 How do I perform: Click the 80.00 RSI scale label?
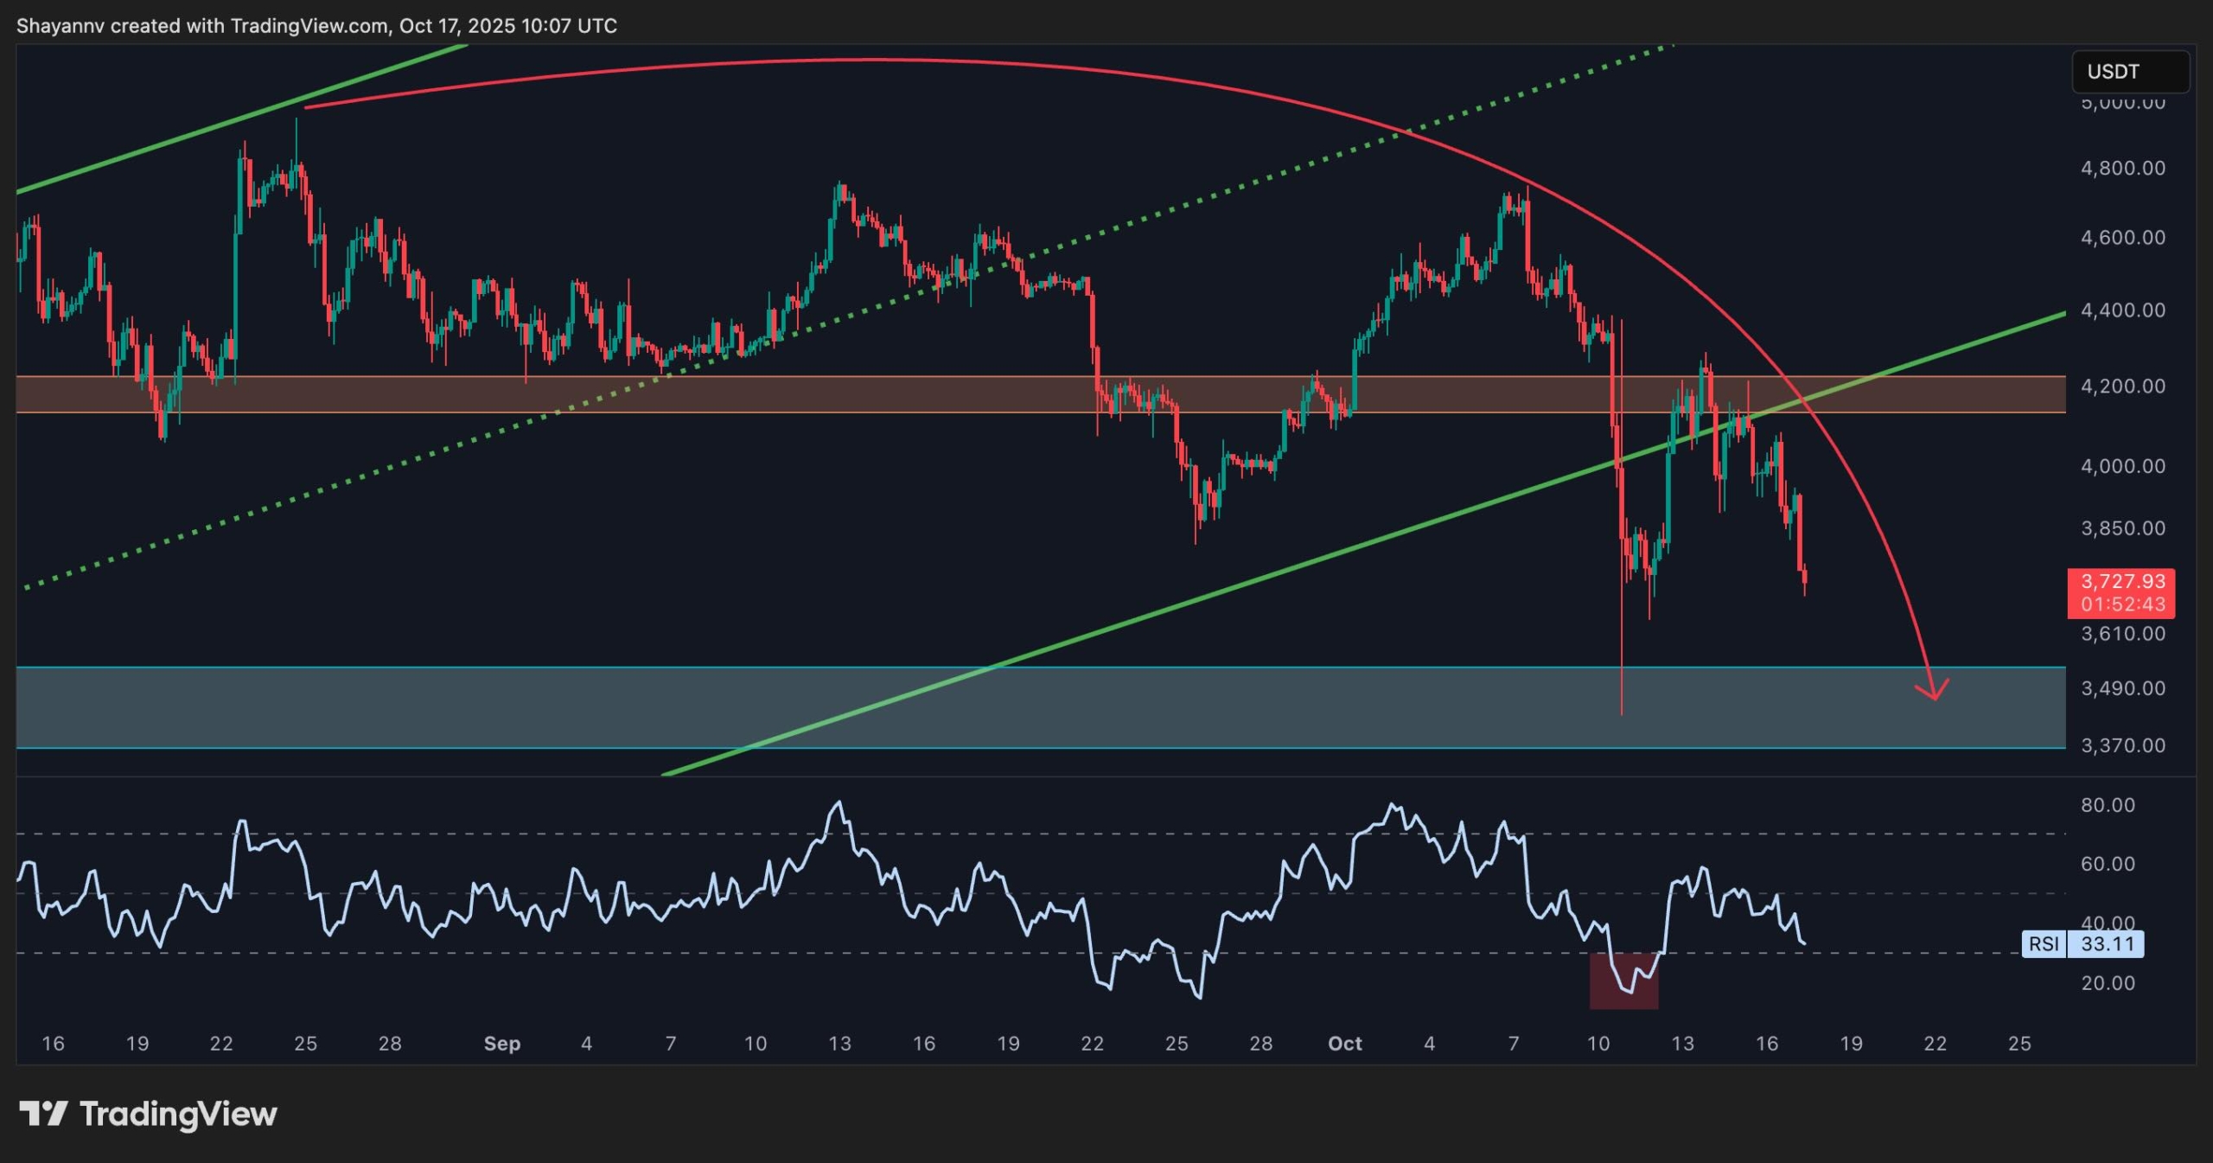pyautogui.click(x=2108, y=805)
